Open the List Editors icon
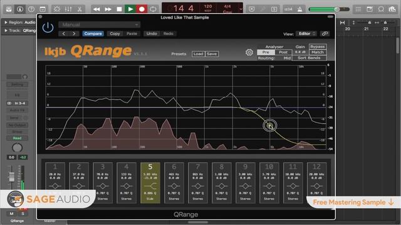Screen dimensions: 401x225 click(x=358, y=9)
